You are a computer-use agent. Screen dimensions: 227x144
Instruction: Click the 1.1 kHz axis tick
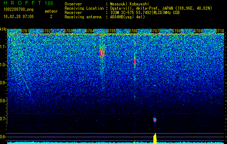pyautogui.click(x=3, y=47)
